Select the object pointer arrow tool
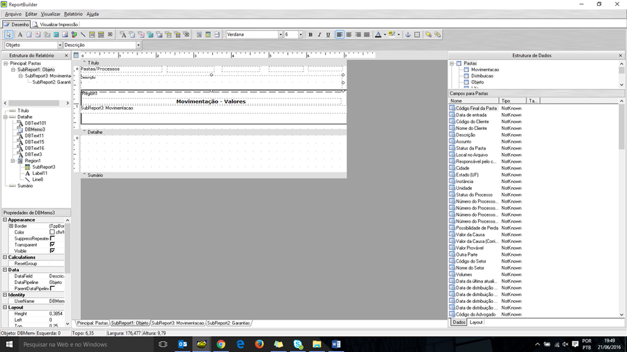 9,35
